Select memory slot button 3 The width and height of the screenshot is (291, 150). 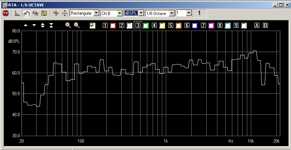click(x=137, y=25)
